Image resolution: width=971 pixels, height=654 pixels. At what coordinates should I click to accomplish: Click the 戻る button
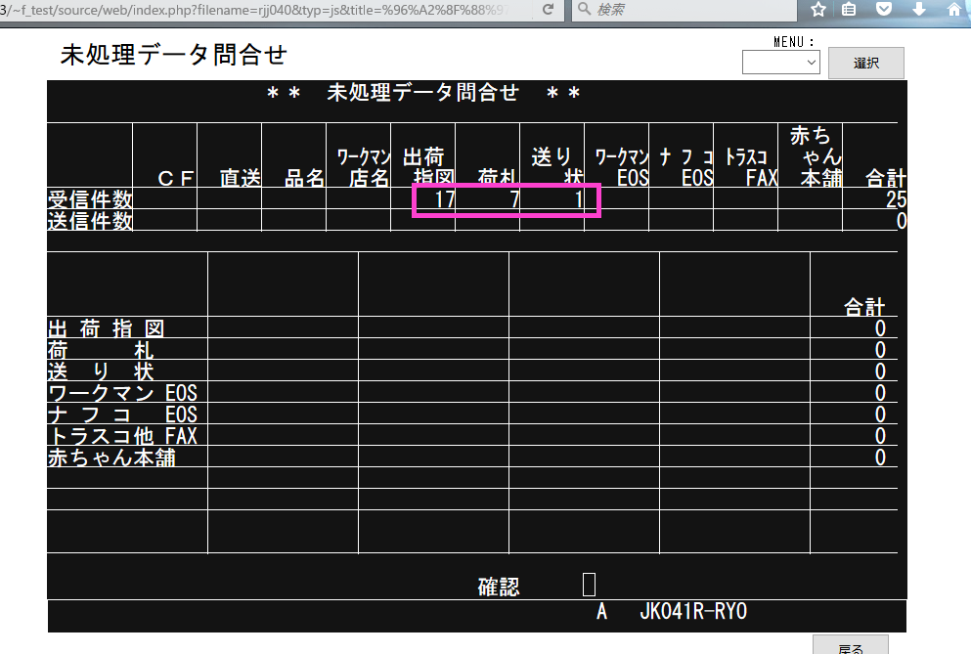pos(851,646)
